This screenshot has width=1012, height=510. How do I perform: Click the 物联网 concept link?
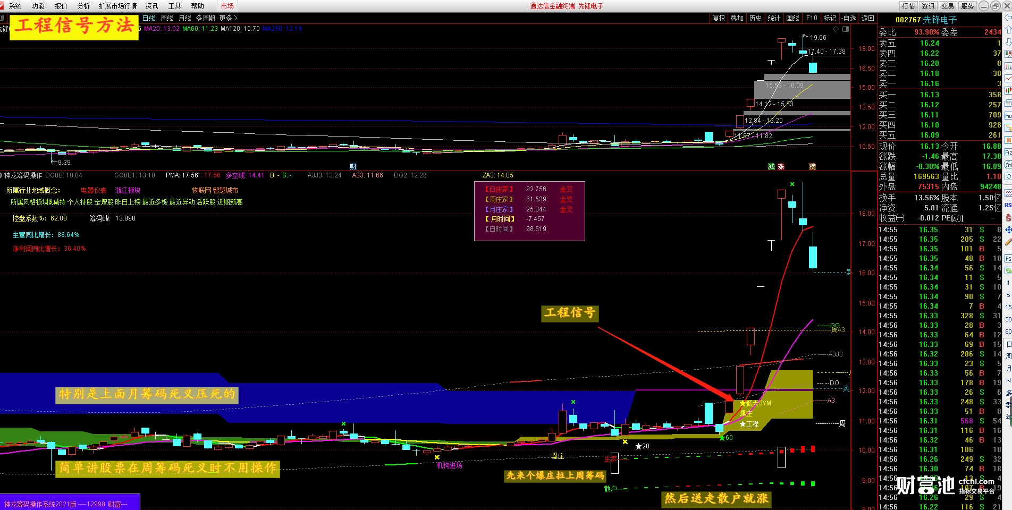[x=201, y=190]
